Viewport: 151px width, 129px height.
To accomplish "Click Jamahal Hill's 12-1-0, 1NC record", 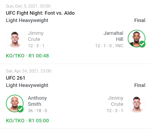I will (109, 46).
